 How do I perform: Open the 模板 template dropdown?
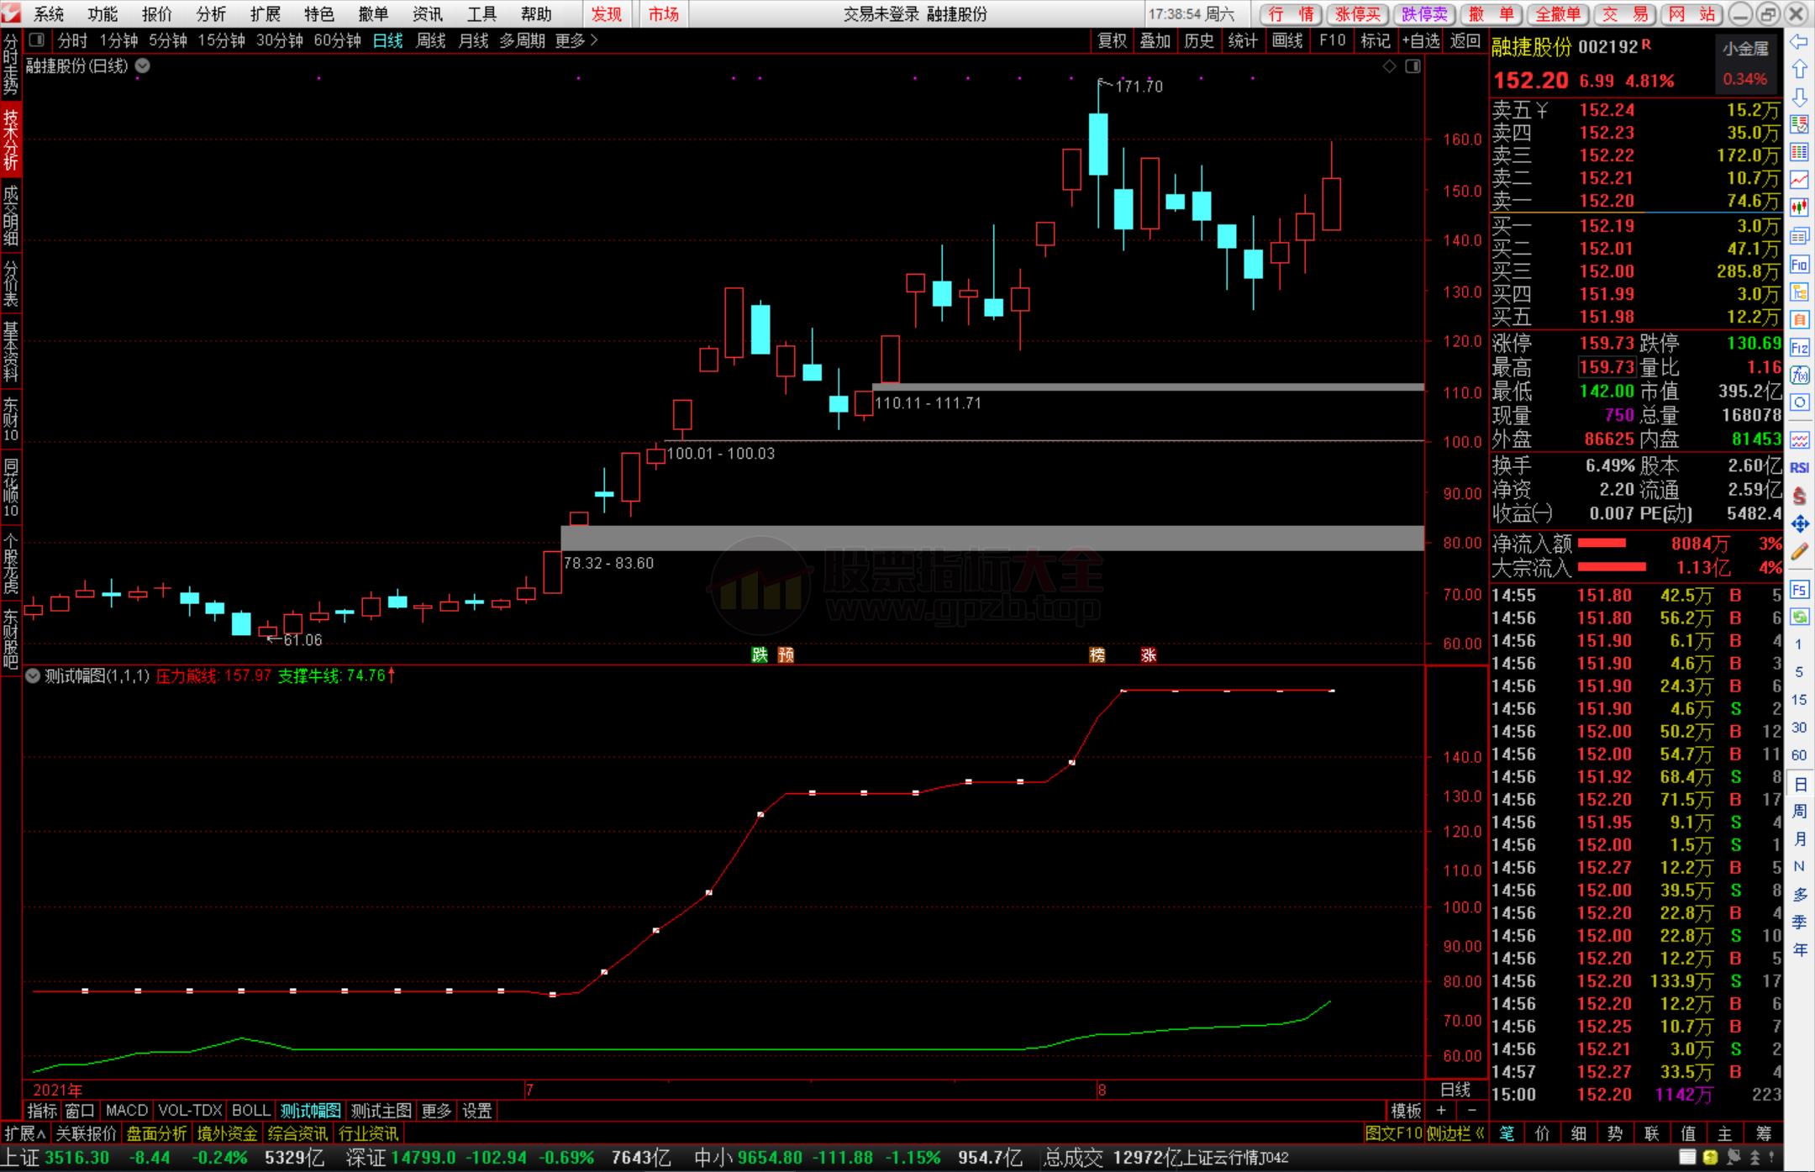(x=1406, y=1111)
